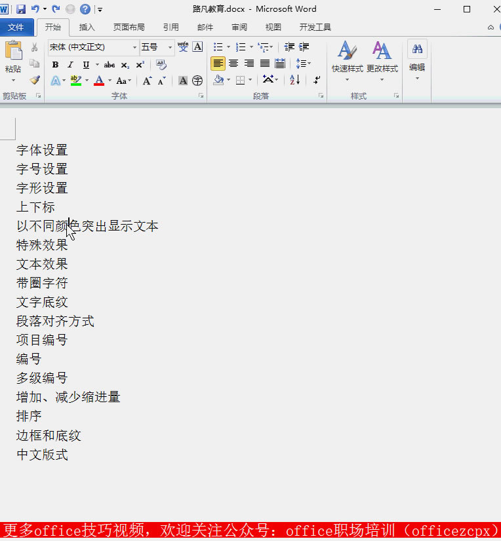Toggle Superscript formatting
The width and height of the screenshot is (501, 541).
click(x=140, y=65)
